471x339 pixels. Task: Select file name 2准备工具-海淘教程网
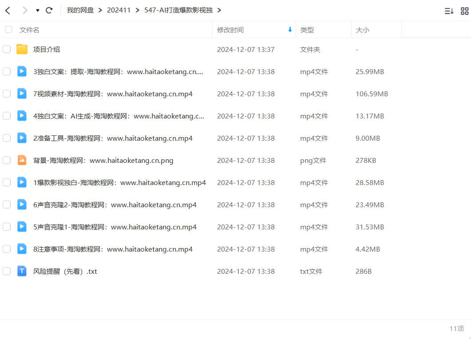tap(113, 138)
